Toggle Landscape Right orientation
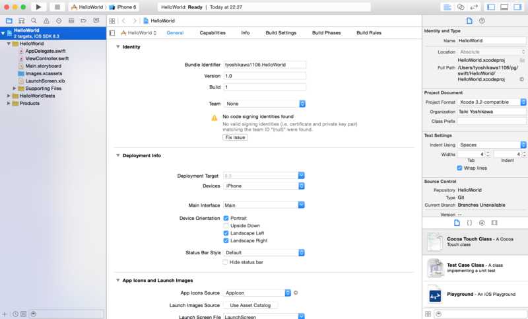528x319 pixels. click(x=226, y=240)
